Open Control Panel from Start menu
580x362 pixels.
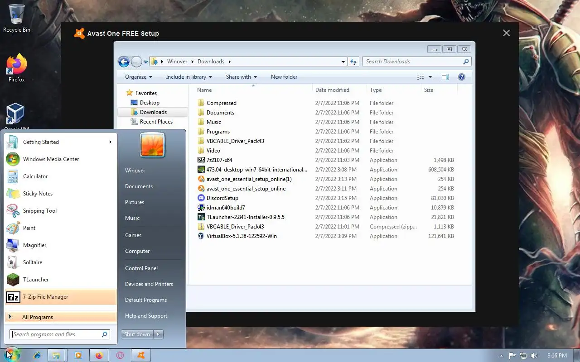(x=141, y=268)
